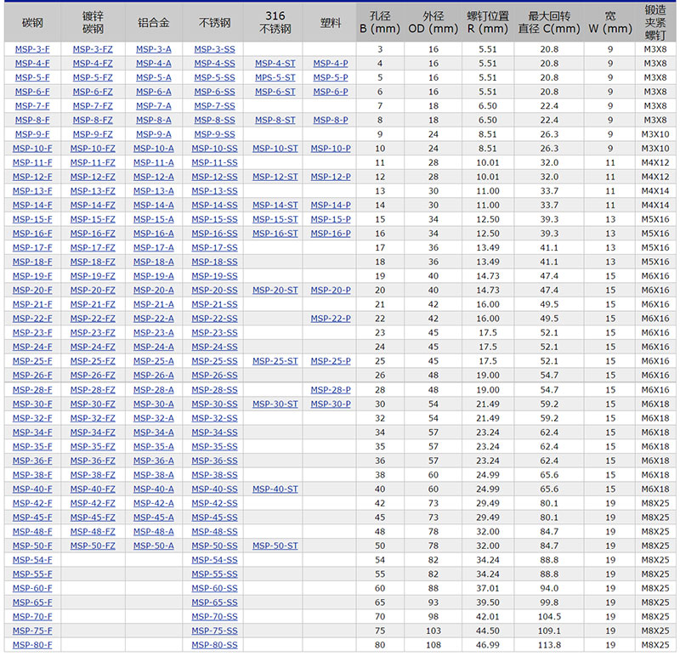Click the 外径 OD (mm) column header
This screenshot has height=656, width=680.
433,23
